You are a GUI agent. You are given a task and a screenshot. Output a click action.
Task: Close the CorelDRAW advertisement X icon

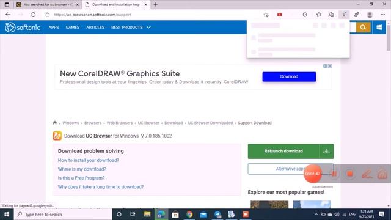click(x=330, y=66)
